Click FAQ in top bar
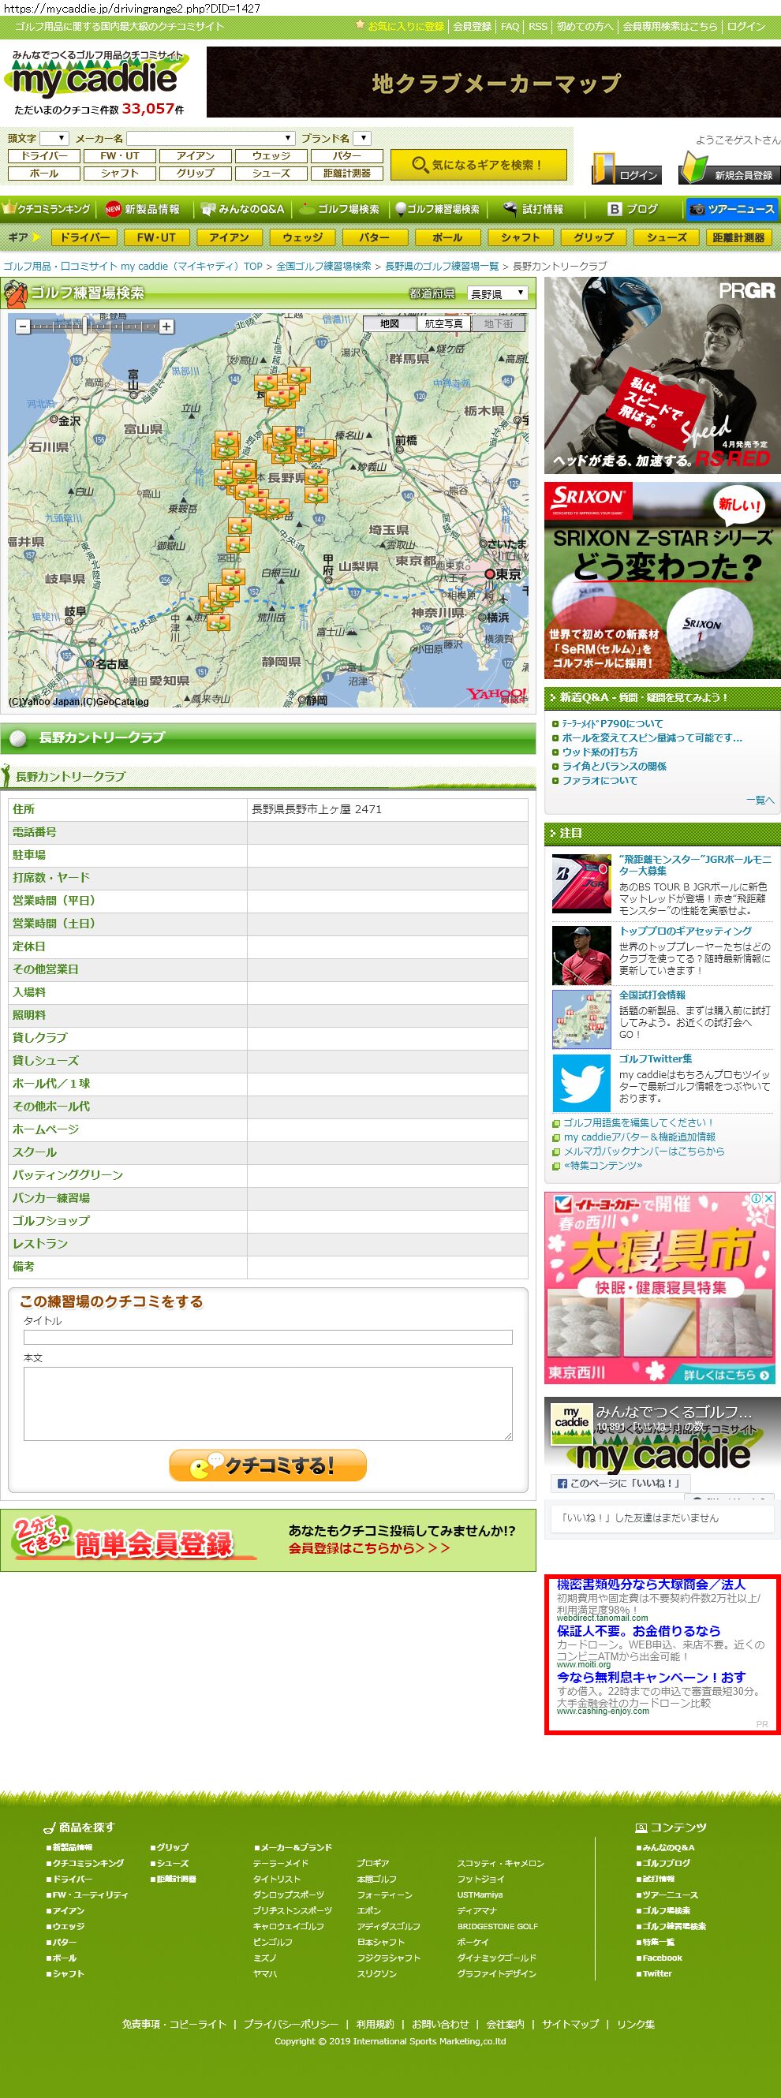Image resolution: width=781 pixels, height=2098 pixels. coord(510,26)
